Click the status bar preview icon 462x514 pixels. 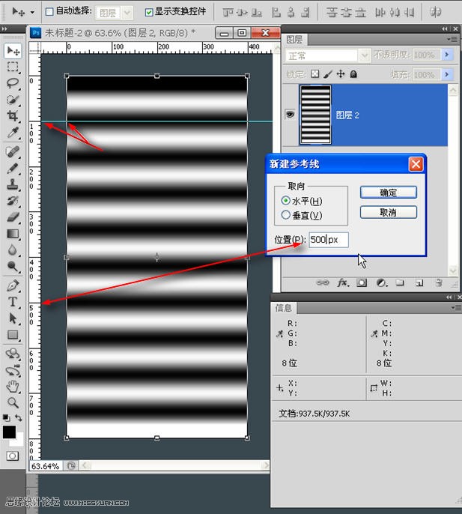pos(71,465)
